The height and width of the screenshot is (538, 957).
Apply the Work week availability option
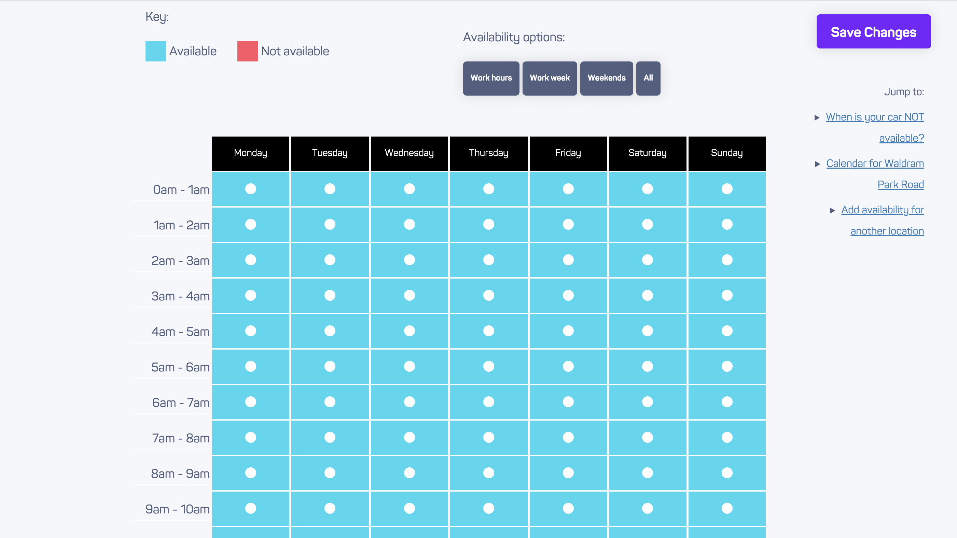pyautogui.click(x=550, y=78)
